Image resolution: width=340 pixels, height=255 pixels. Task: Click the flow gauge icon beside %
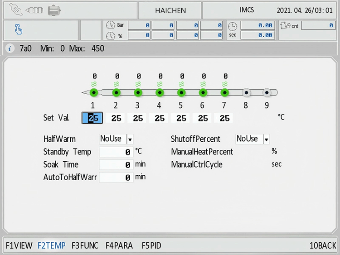tap(110, 35)
